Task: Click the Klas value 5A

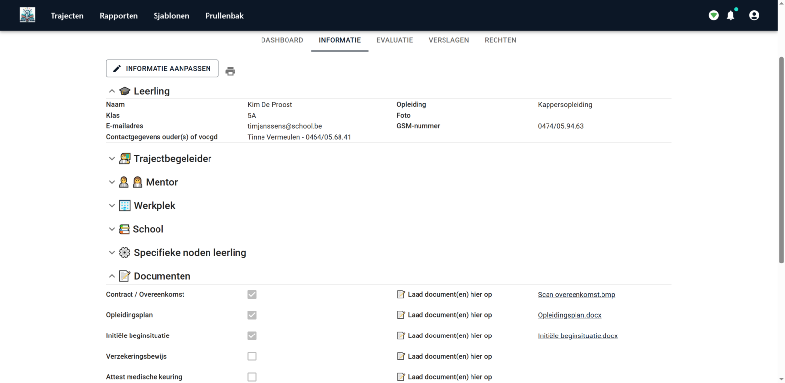Action: [252, 116]
